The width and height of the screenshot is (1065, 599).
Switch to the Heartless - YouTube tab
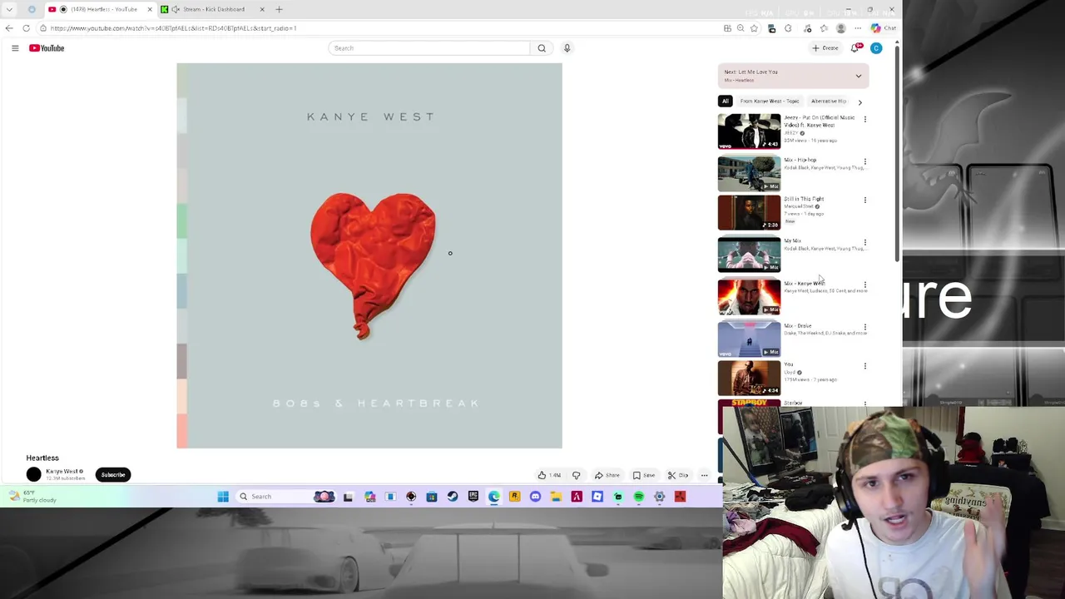(x=100, y=9)
